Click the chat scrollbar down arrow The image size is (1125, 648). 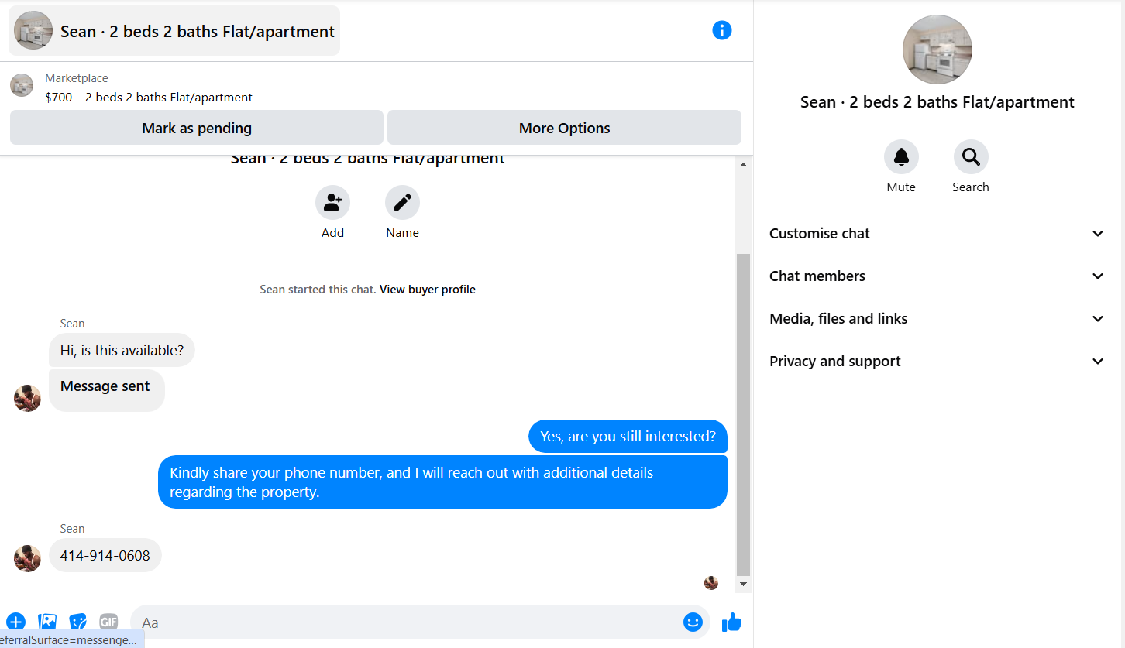(744, 584)
